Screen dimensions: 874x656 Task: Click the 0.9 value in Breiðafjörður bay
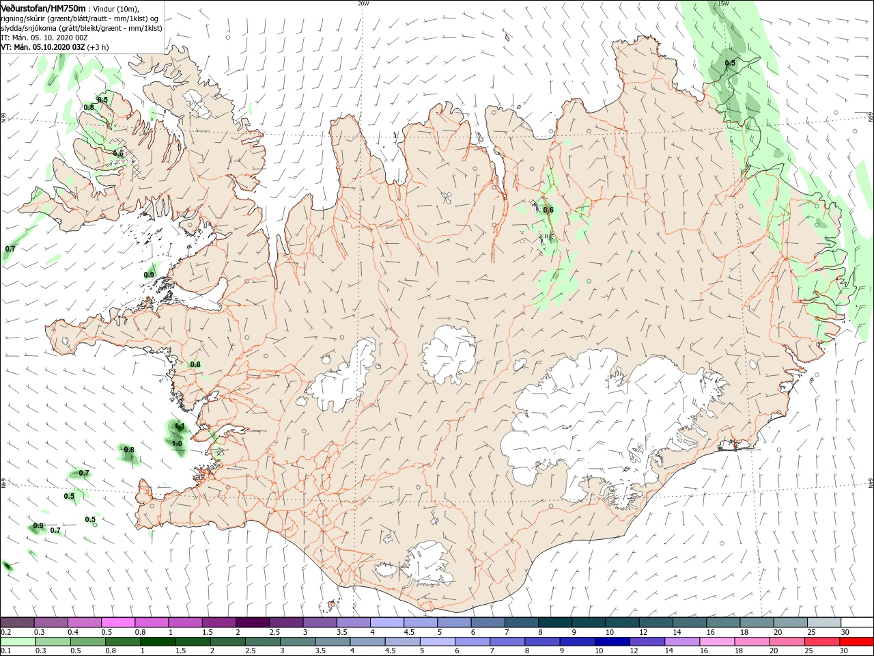coord(149,275)
